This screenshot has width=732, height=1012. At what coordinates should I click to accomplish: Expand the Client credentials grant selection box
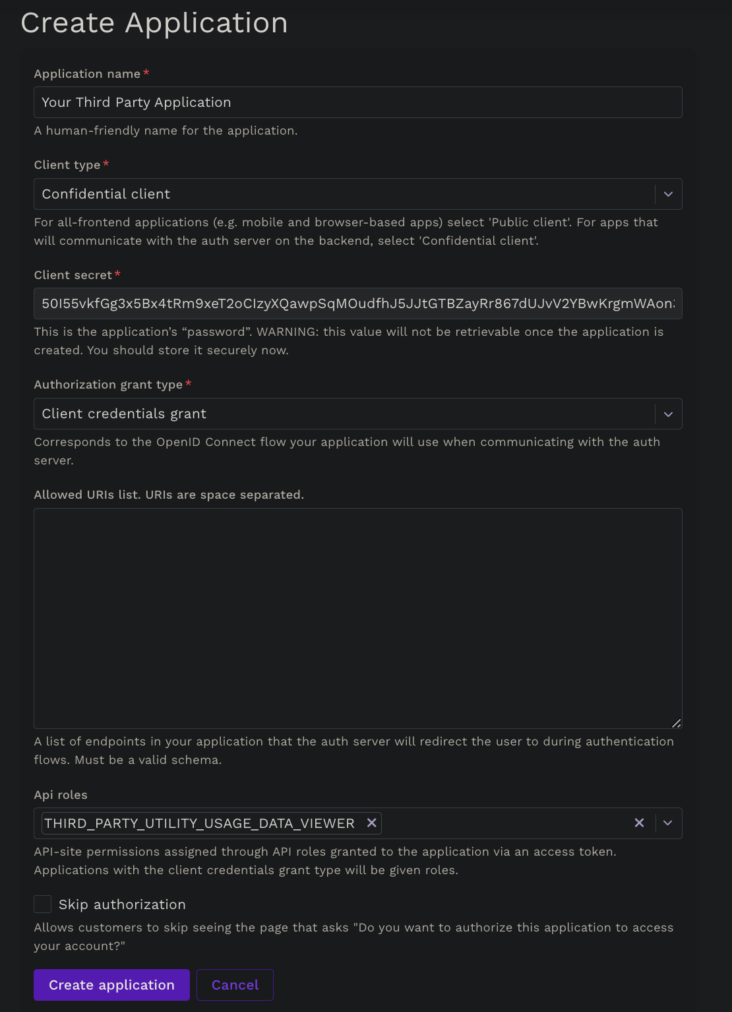coord(343,414)
